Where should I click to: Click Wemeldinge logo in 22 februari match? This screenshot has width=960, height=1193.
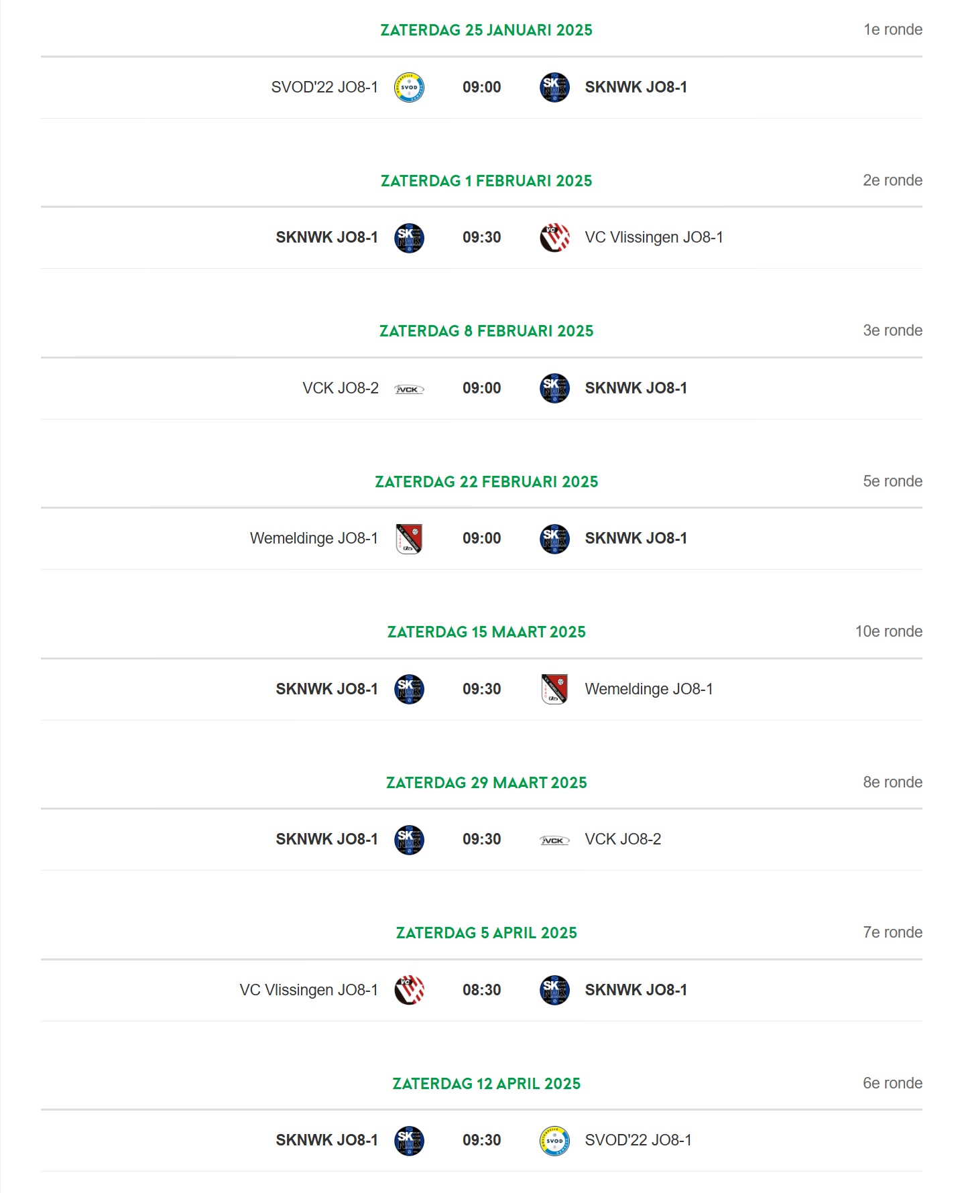point(409,538)
